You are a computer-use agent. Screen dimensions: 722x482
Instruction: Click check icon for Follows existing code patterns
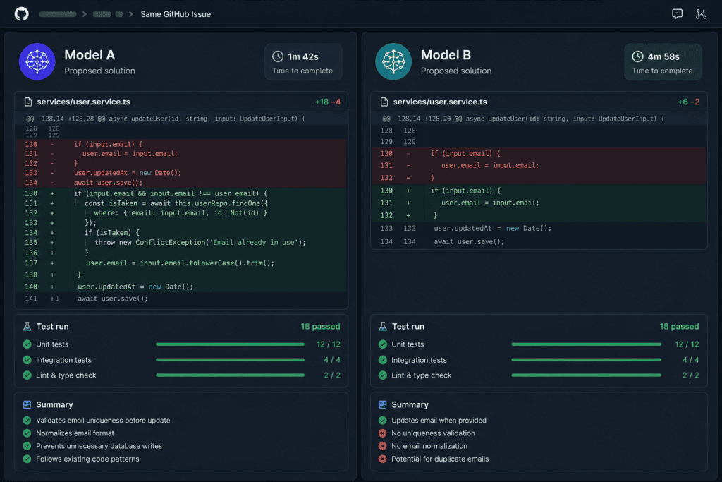(x=27, y=459)
